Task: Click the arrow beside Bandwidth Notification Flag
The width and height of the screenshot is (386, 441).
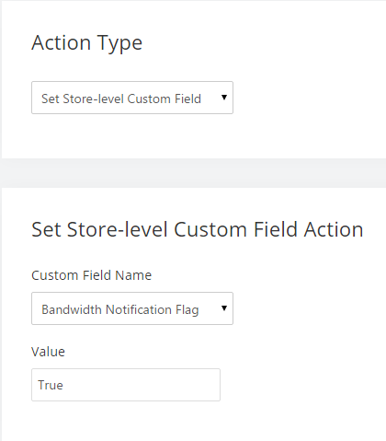Action: (224, 308)
